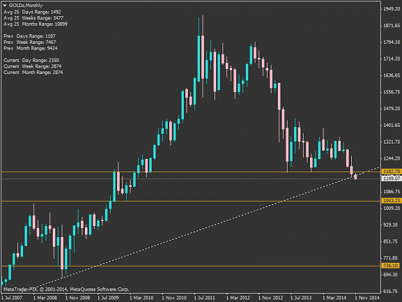402x302 pixels.
Task: Click the 1794.10 price scale label
Action: [392, 42]
